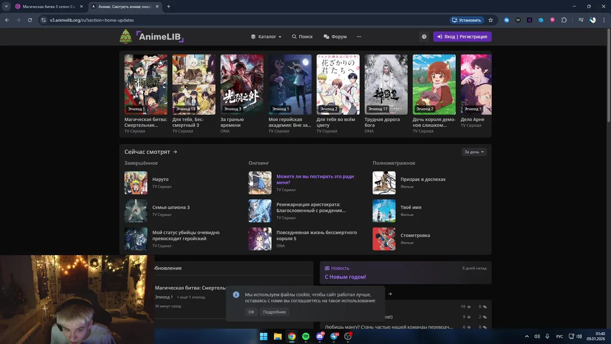This screenshot has width=611, height=344.
Task: Click the Shazam extension icon
Action: pos(506,20)
